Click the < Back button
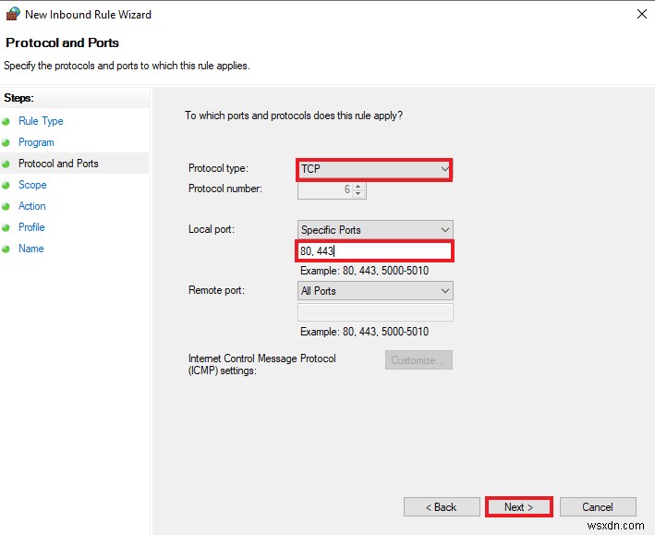The image size is (655, 535). click(x=442, y=507)
